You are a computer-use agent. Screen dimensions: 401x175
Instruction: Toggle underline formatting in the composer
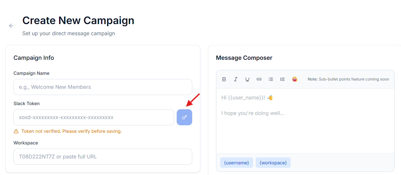tap(247, 79)
